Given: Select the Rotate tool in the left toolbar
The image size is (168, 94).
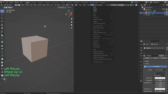Looking at the screenshot, I should pyautogui.click(x=2, y=21).
